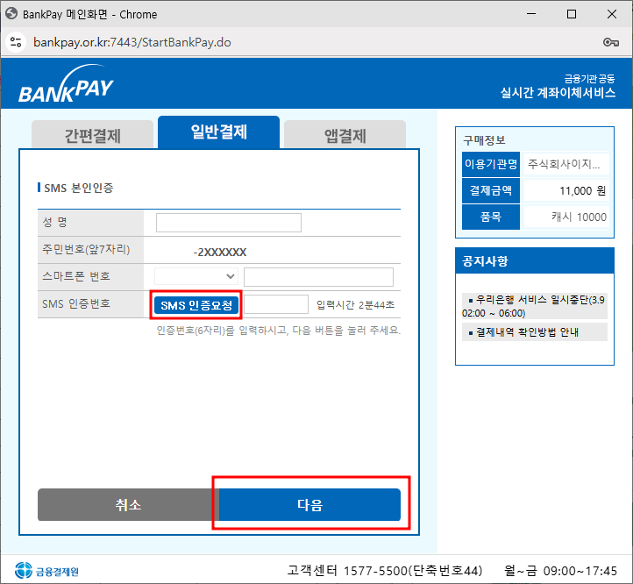Focus the 성명 name input field
This screenshot has height=584, width=633.
228,223
